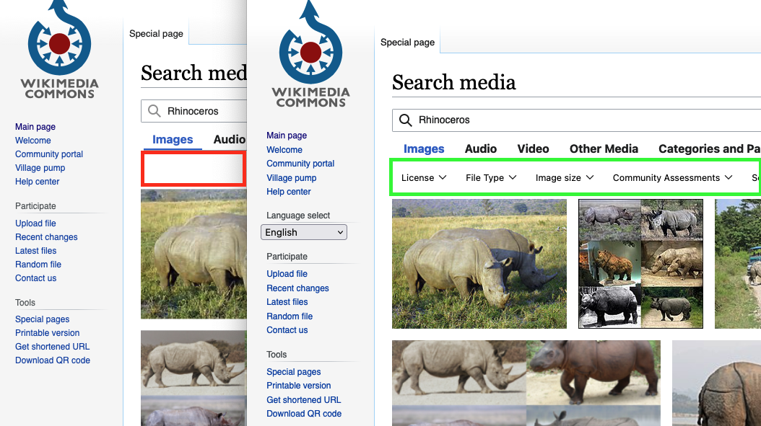This screenshot has width=761, height=426.
Task: Select Images tab in right window
Action: 424,148
